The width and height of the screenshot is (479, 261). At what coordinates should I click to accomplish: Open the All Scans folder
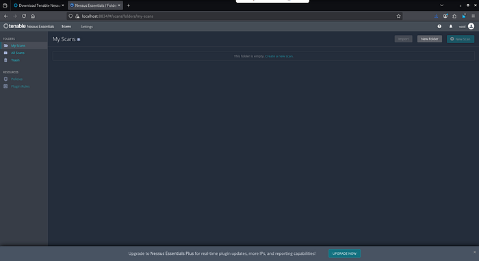tap(18, 53)
